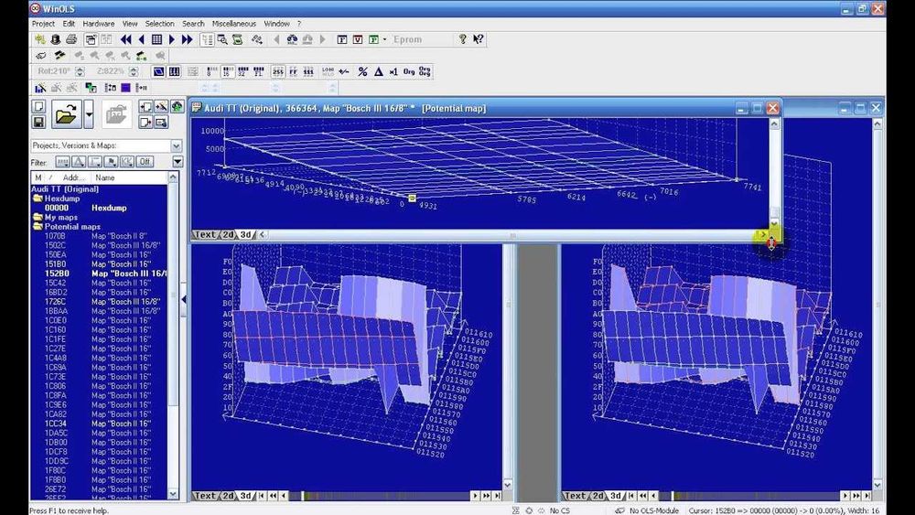Jump forward fast with double right arrows
This screenshot has height=515, width=915.
coord(187,39)
